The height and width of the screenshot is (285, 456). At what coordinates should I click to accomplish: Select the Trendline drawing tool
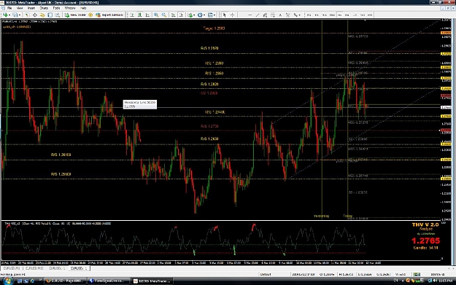pyautogui.click(x=258, y=15)
